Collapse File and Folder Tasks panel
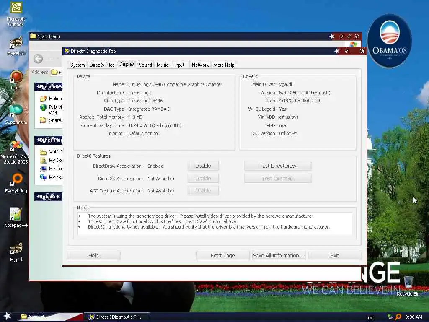This screenshot has width=429, height=322. 49,87
